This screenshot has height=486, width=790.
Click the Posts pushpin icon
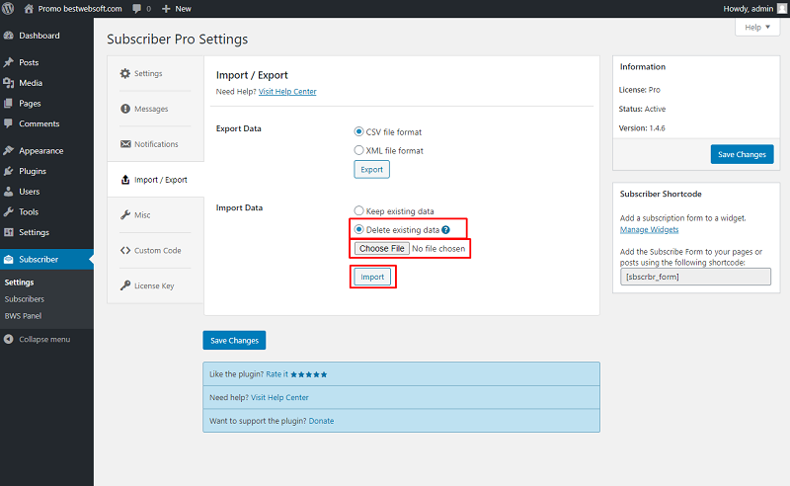click(x=9, y=62)
